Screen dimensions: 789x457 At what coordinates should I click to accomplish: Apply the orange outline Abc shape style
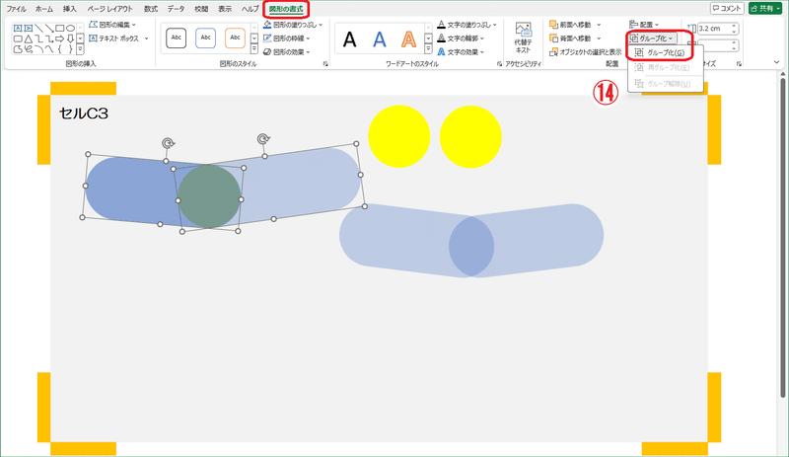tap(235, 38)
